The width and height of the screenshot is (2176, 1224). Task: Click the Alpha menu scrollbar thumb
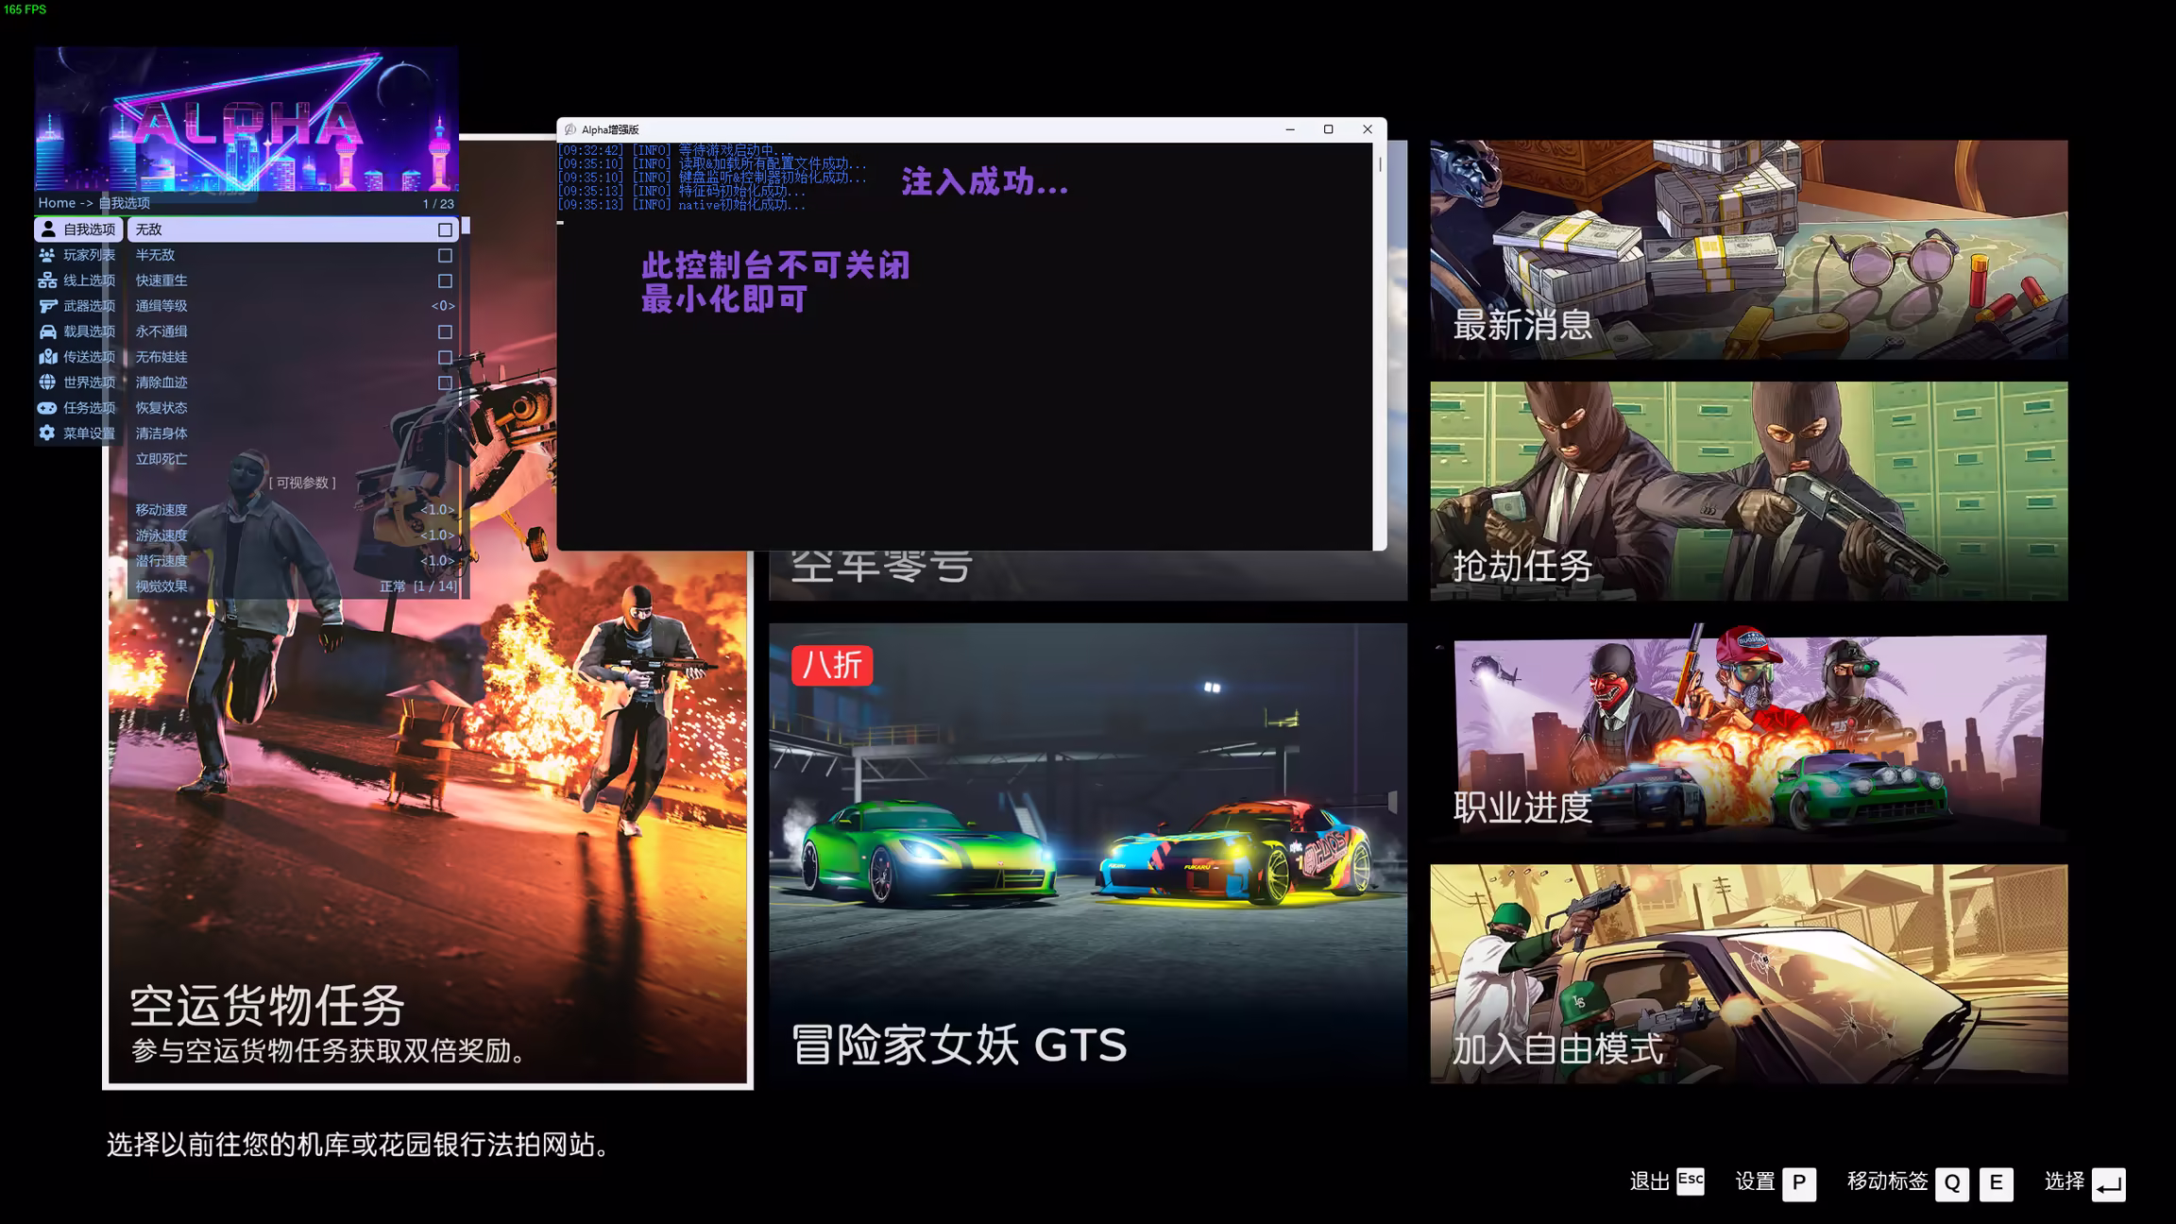click(x=466, y=228)
